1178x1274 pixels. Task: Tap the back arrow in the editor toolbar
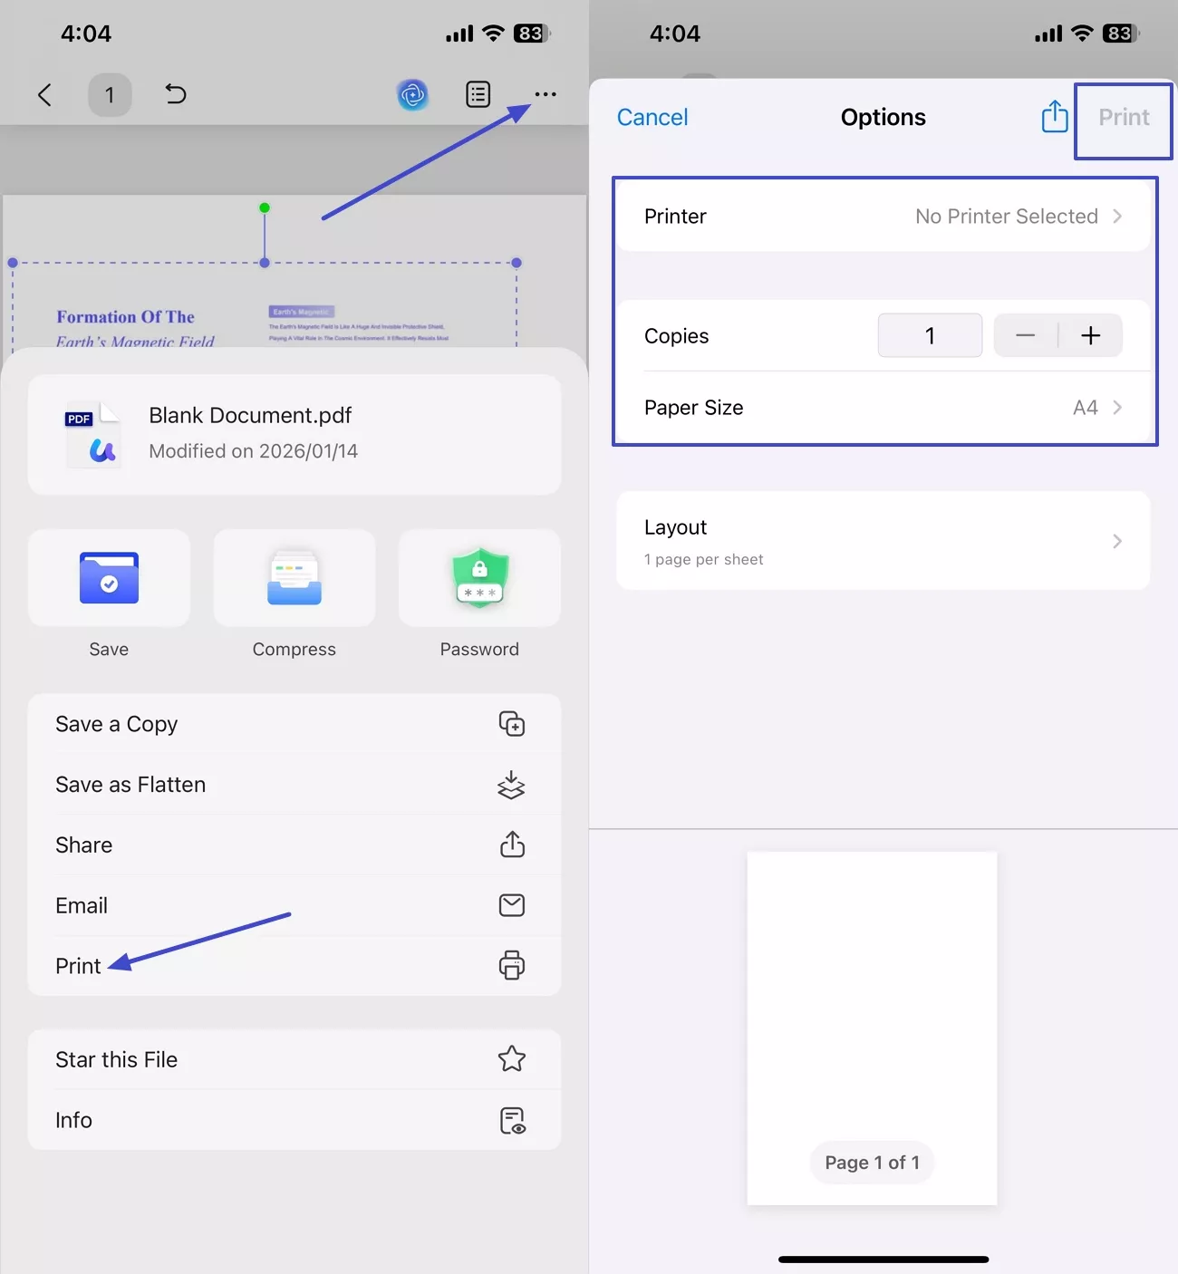point(44,95)
